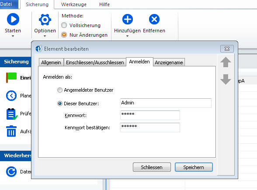Open the Einschliessen/Ausschliessen tab
Screen dimensions: 257x190
tap(95, 62)
